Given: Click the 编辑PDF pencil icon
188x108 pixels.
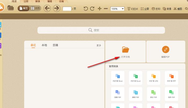Looking at the screenshot, I should coord(166,49).
